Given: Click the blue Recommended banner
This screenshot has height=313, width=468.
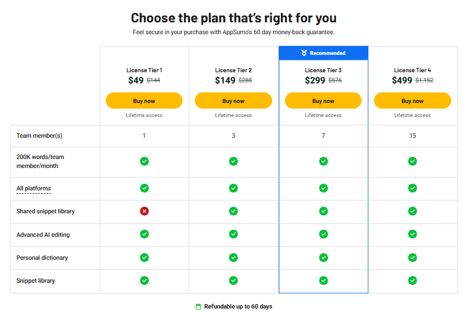Looking at the screenshot, I should point(324,53).
